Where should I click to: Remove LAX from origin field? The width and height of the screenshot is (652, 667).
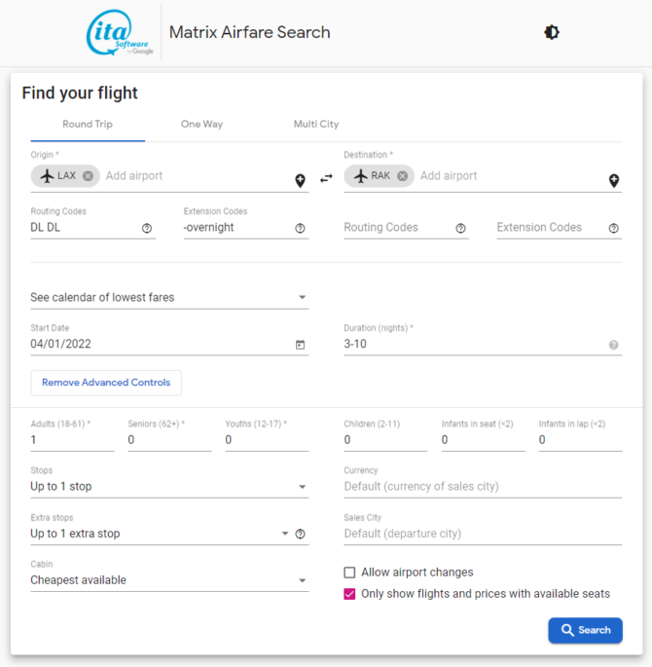[x=88, y=176]
